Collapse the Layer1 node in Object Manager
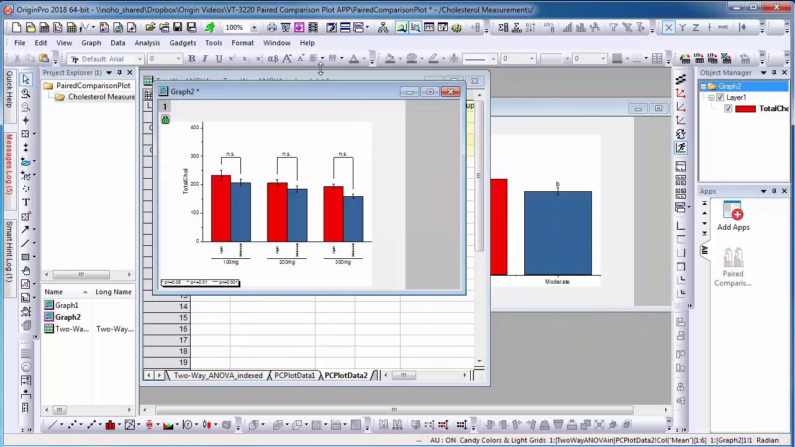 coord(712,97)
